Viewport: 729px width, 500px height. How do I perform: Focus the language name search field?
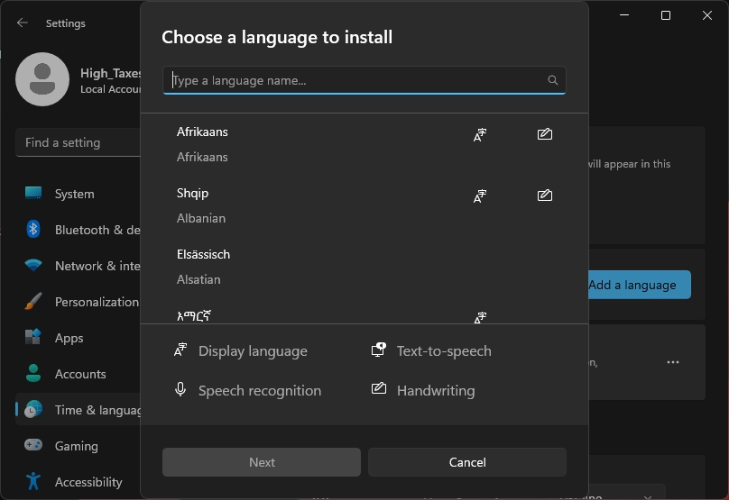pyautogui.click(x=356, y=80)
